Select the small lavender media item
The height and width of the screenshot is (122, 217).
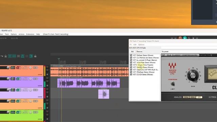[x=104, y=94]
